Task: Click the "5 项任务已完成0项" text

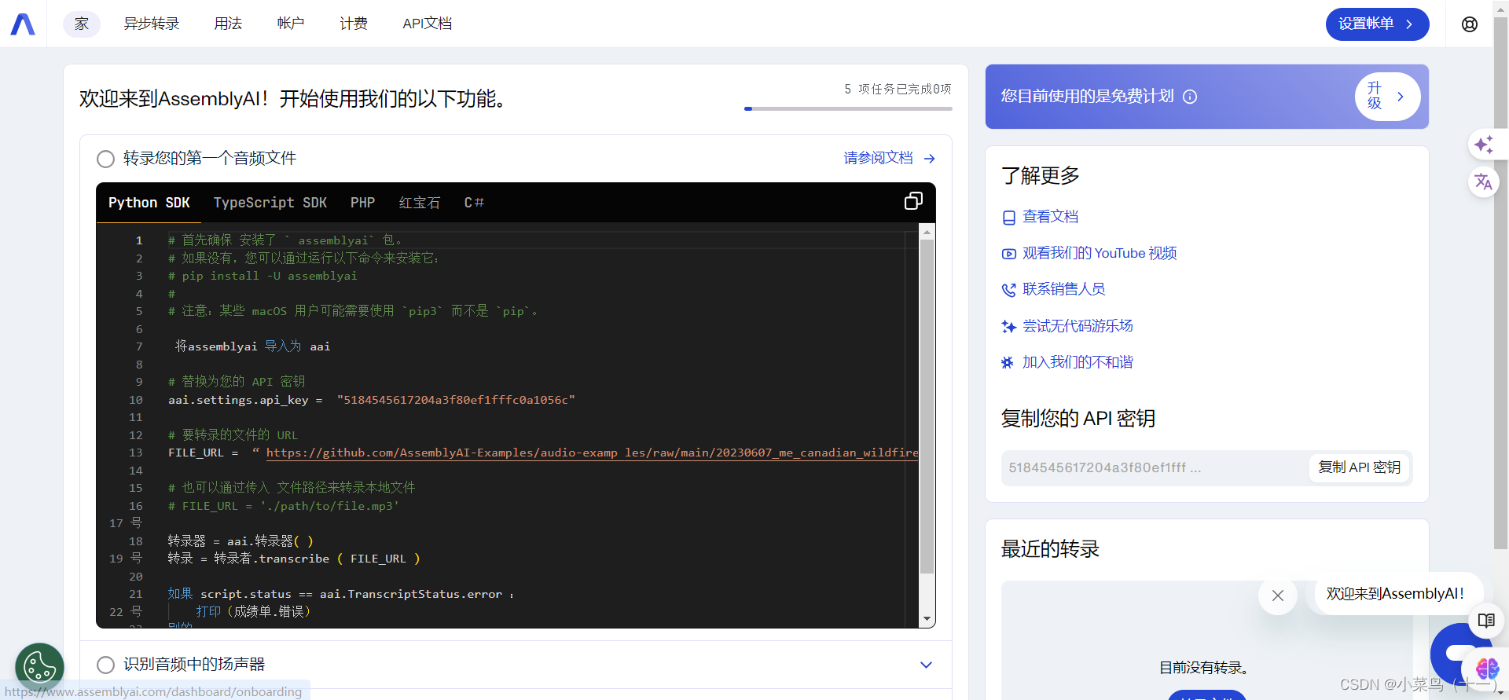Action: pyautogui.click(x=898, y=90)
